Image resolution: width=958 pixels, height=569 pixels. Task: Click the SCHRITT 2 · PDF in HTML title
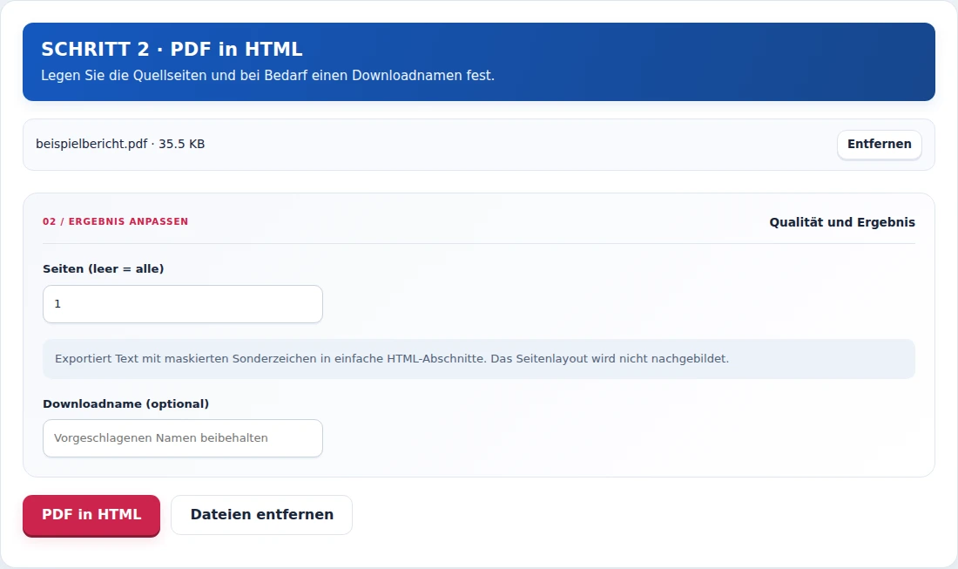172,49
